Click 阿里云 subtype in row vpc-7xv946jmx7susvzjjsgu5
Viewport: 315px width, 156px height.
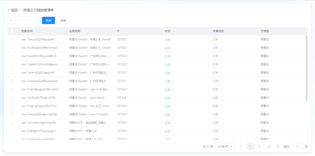[265, 131]
